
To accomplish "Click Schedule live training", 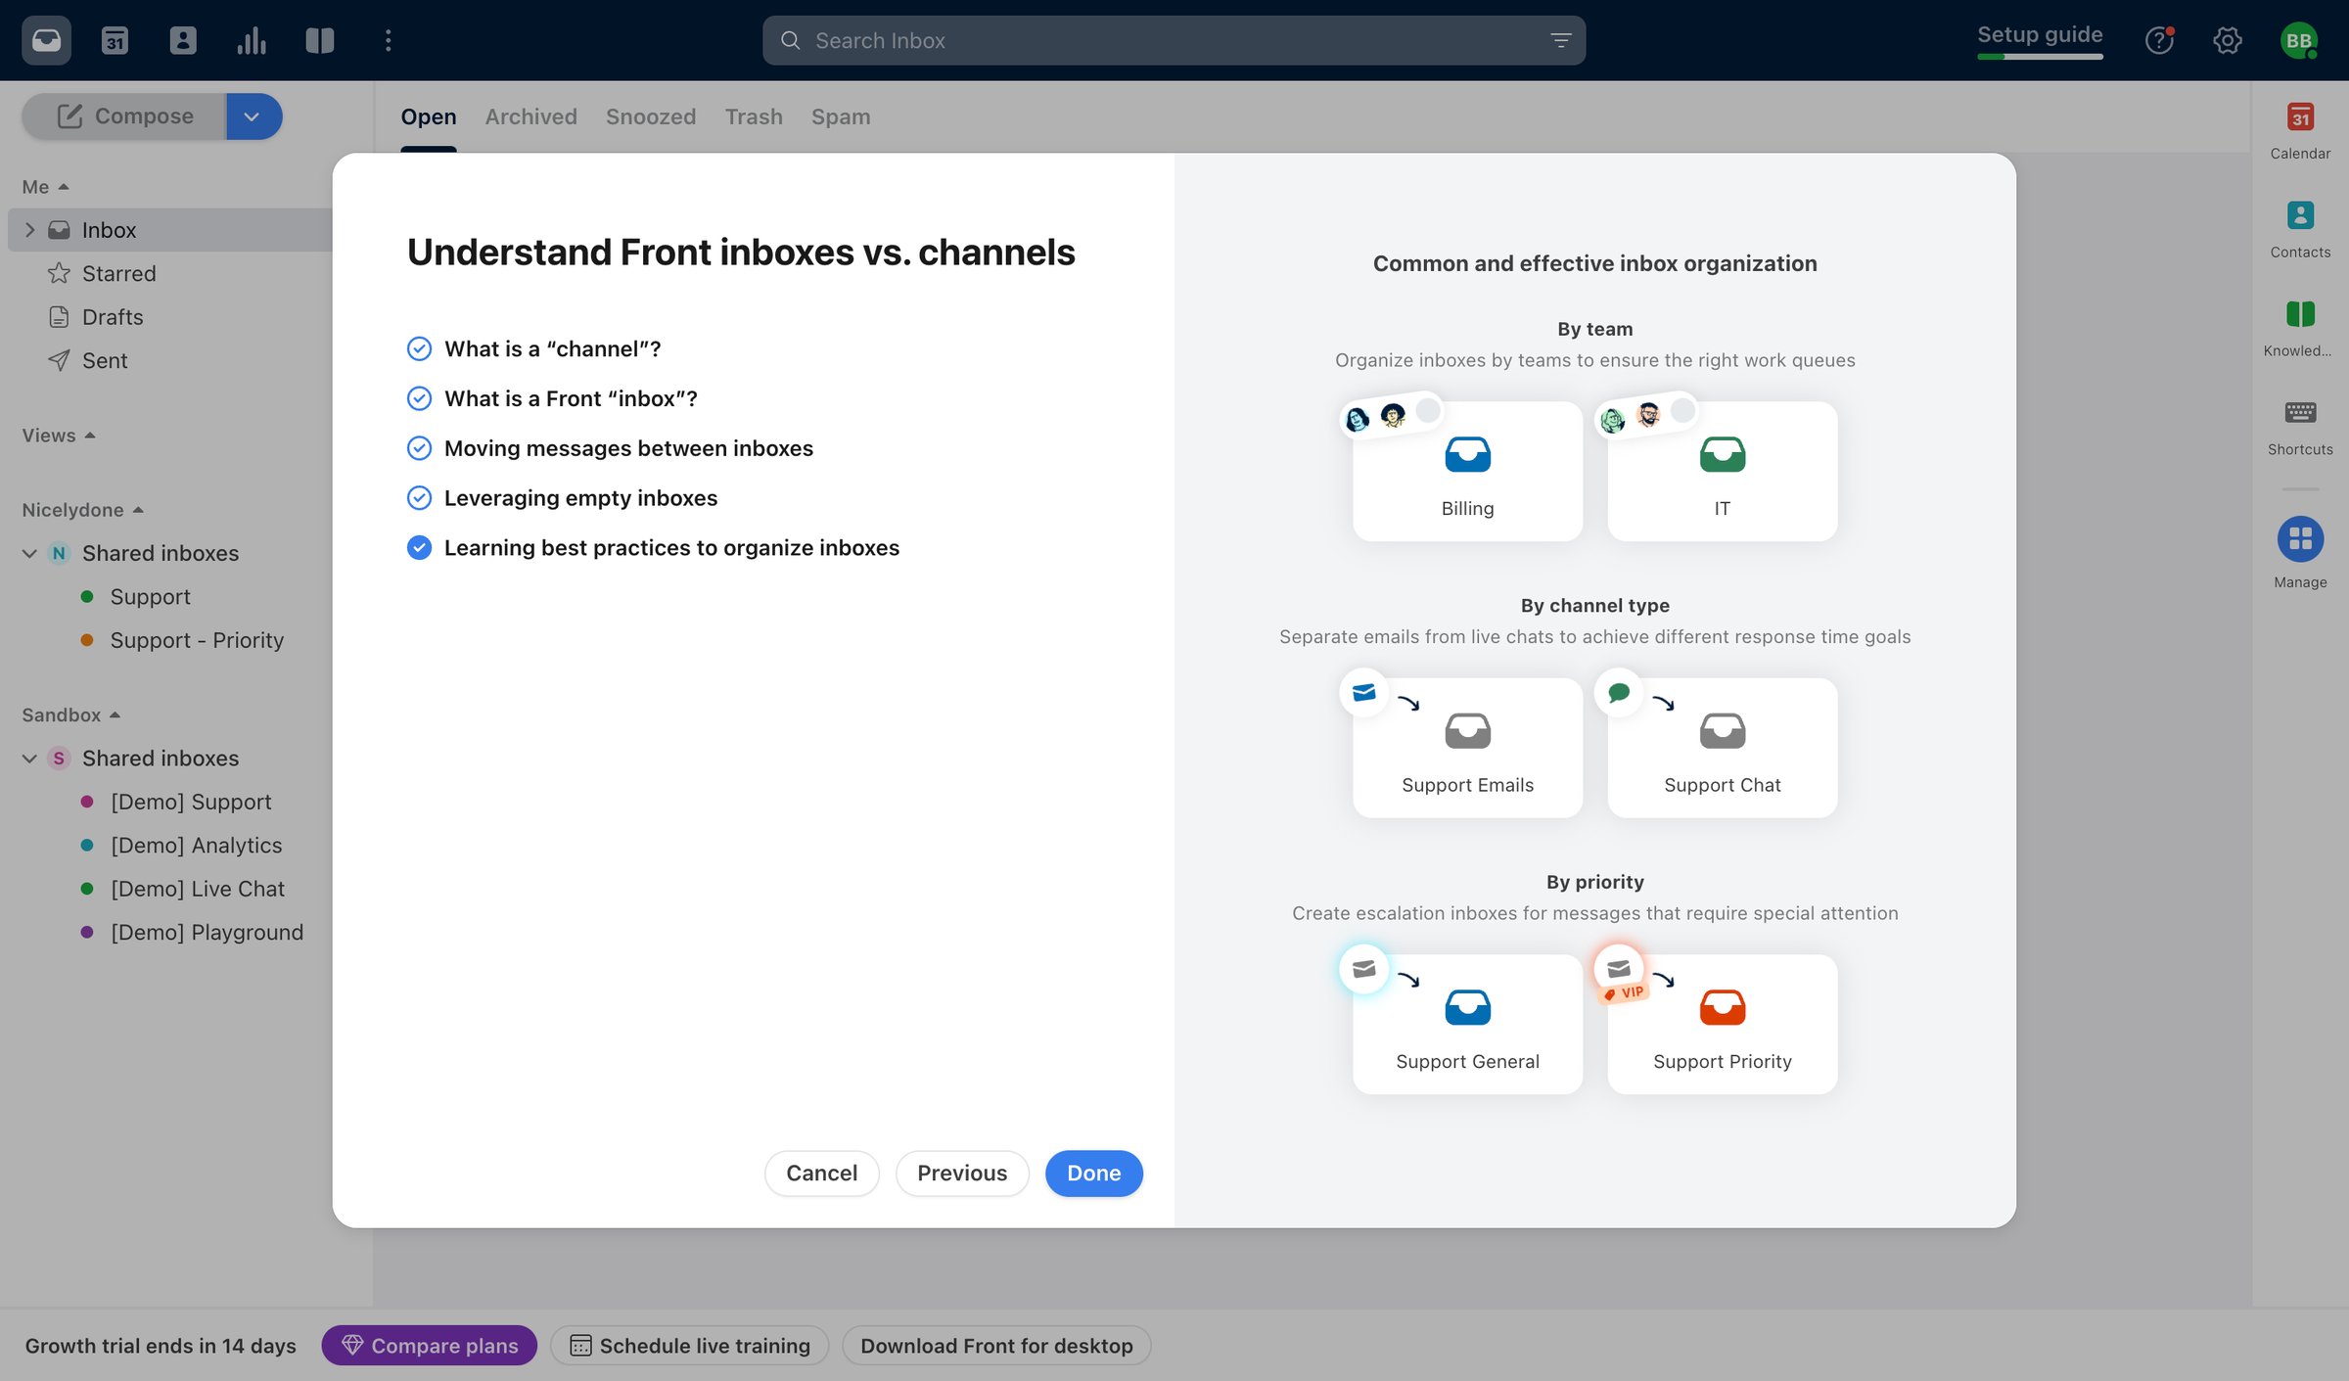I will tap(689, 1345).
